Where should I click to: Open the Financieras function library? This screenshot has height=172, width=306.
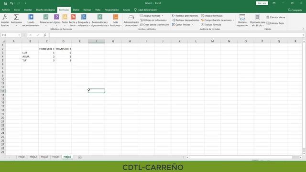click(46, 20)
